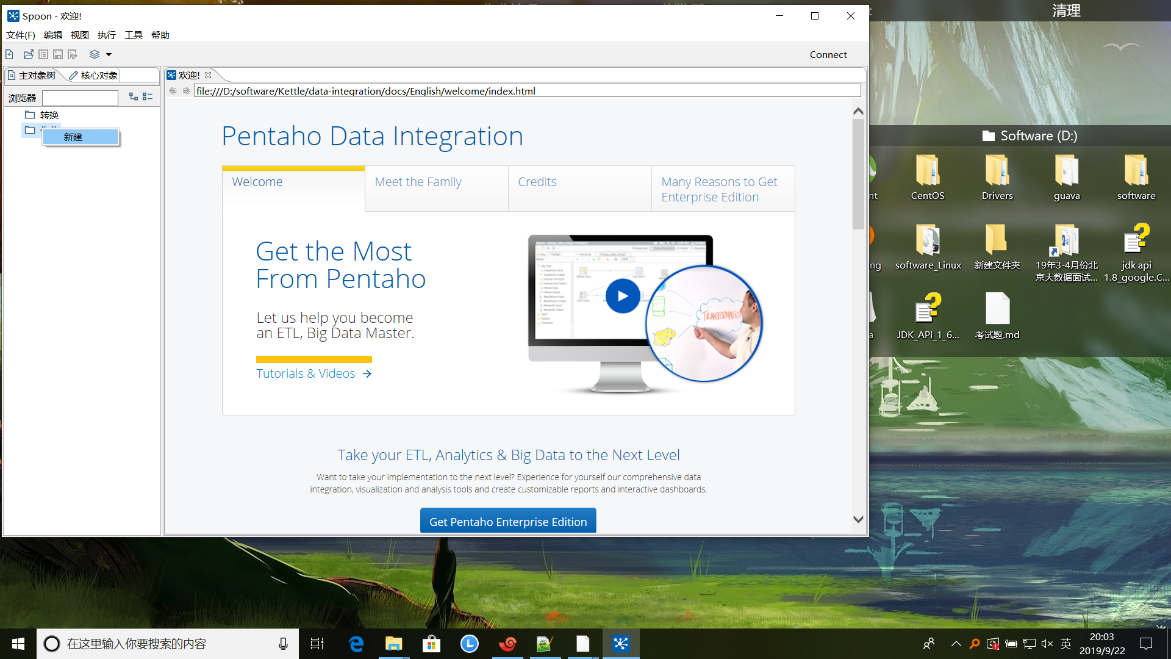Click the Open file toolbar icon
This screenshot has width=1171, height=659.
(28, 54)
